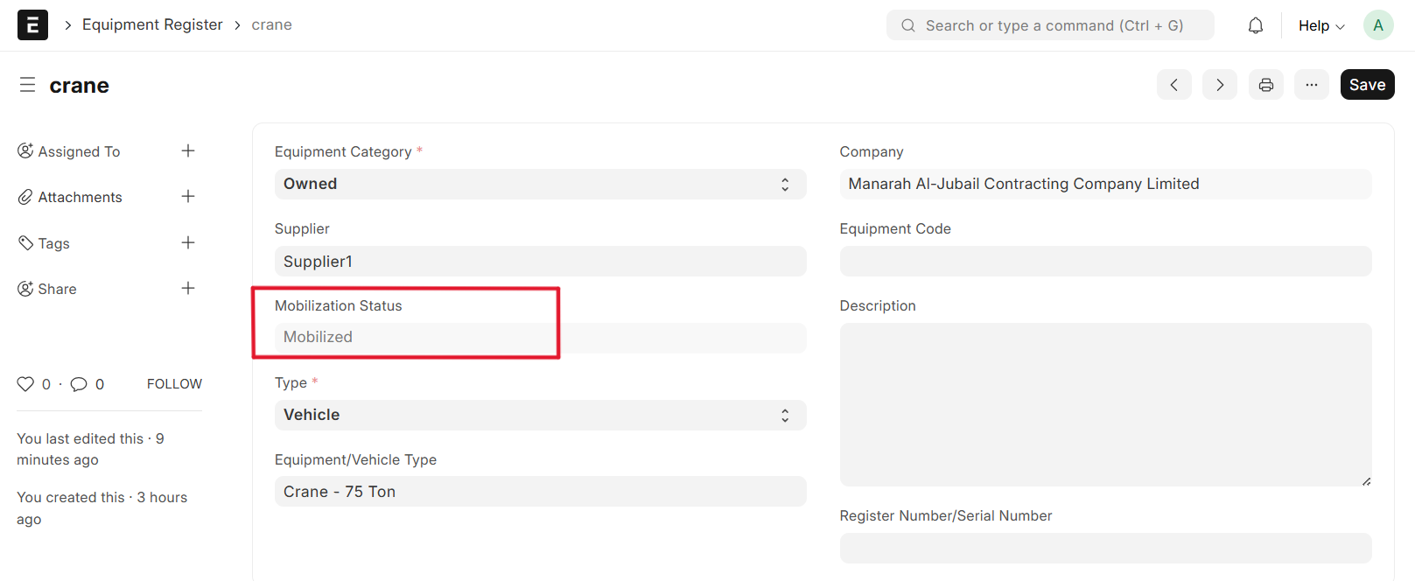Click the app logo home icon
Viewport: 1415px width, 581px height.
point(32,25)
